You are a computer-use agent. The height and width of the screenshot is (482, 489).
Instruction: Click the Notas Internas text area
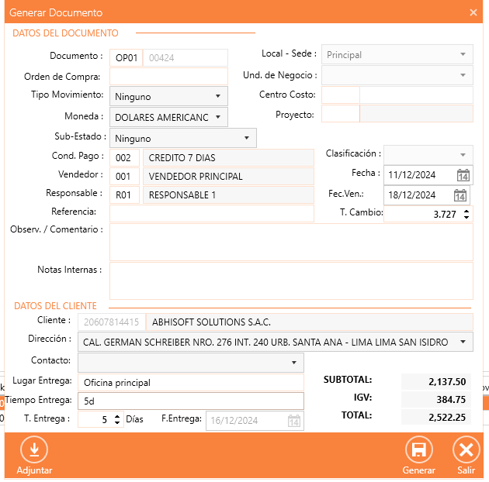tap(291, 281)
